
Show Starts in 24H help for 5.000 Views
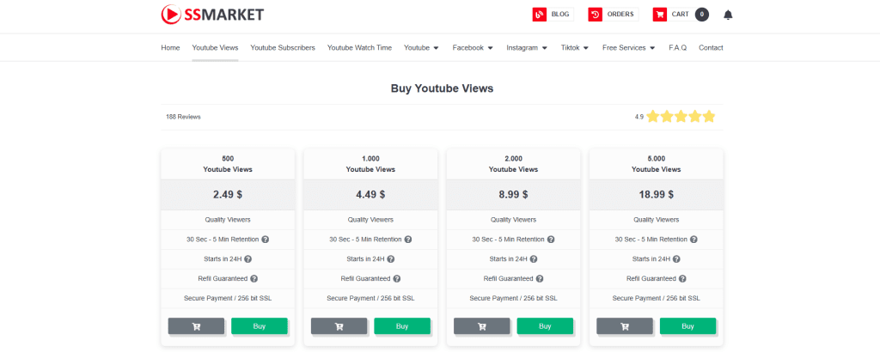click(676, 259)
